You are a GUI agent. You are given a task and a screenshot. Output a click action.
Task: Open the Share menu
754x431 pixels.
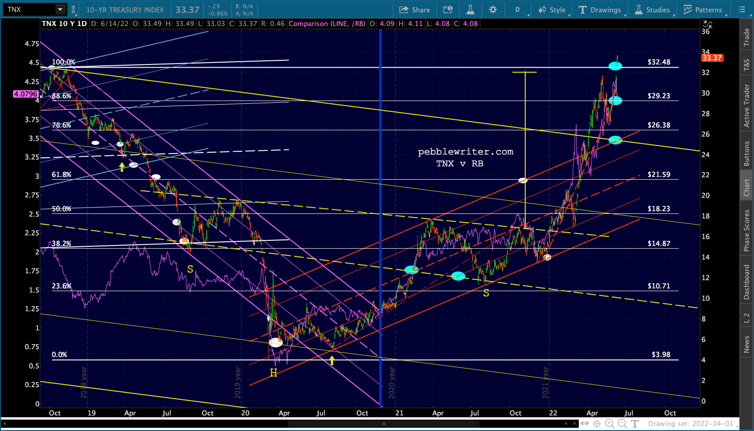coord(415,10)
